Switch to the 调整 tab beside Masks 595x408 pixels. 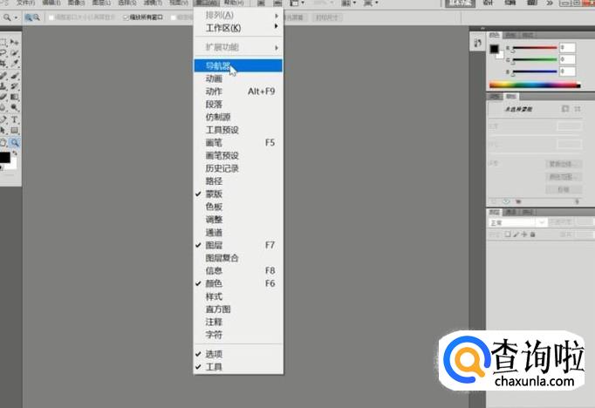click(495, 96)
